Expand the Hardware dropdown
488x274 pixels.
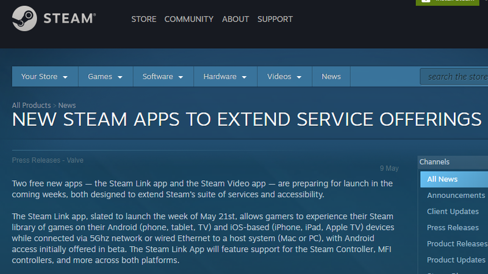click(225, 77)
